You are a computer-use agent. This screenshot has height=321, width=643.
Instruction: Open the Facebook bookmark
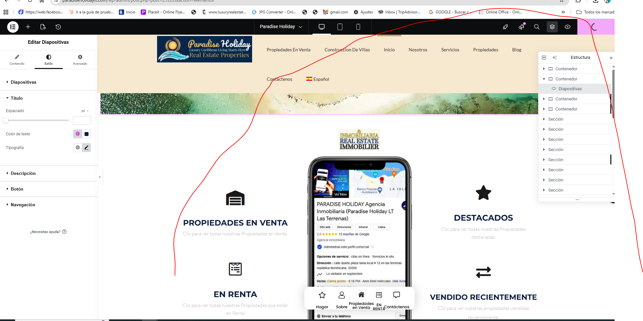[41, 12]
